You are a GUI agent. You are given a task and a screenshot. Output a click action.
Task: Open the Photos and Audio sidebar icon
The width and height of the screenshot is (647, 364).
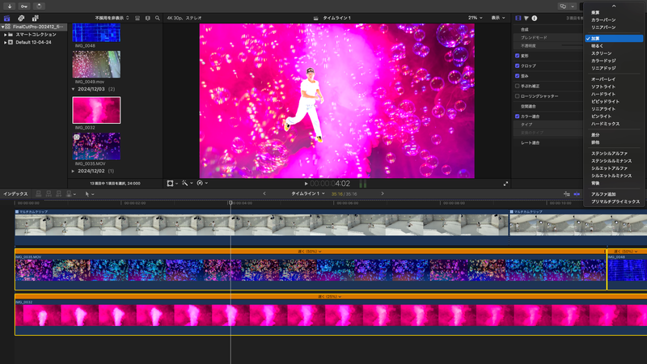pyautogui.click(x=21, y=18)
